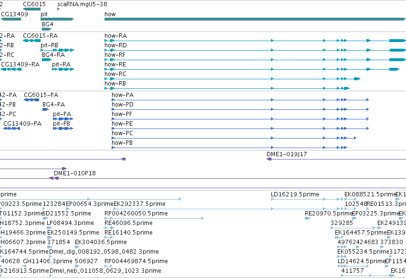Click the CG6015-RA transcript
The height and width of the screenshot is (278, 406).
point(32,41)
